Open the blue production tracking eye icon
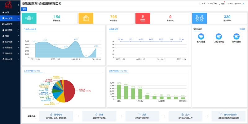This screenshot has height=124, width=248. (x=199, y=18)
